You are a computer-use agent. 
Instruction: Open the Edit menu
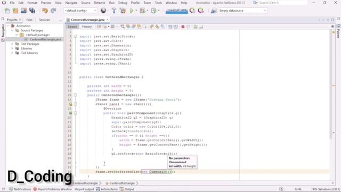[x=21, y=3]
